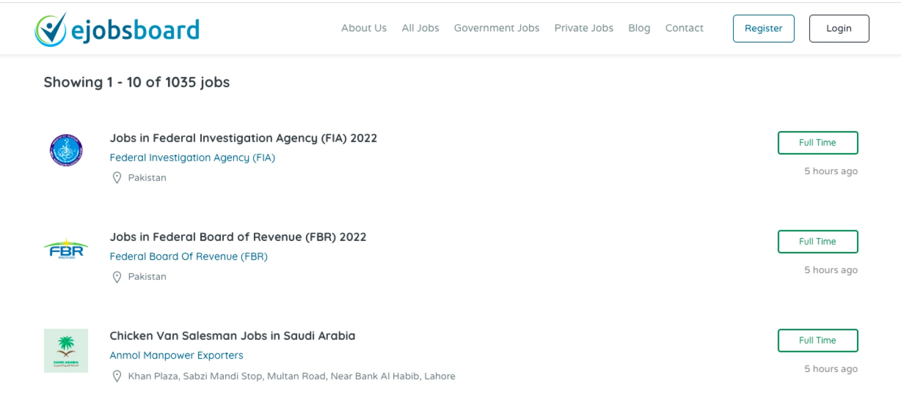Open the FIA agency logo thumbnail
The image size is (901, 405).
(x=66, y=150)
